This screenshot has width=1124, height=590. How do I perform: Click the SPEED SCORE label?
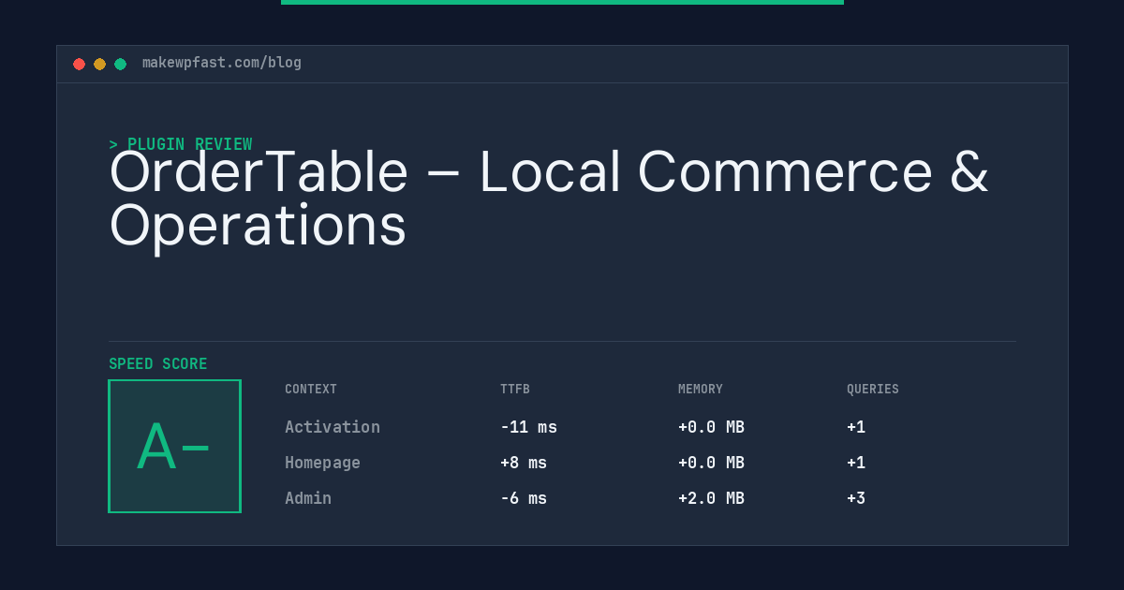tap(158, 364)
